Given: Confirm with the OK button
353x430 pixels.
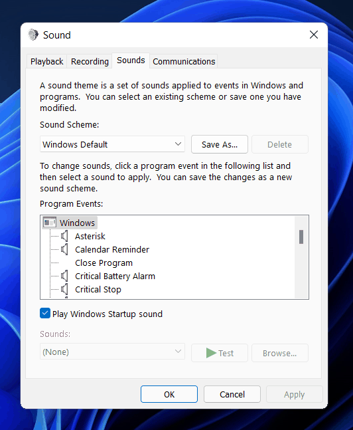Looking at the screenshot, I should point(169,394).
